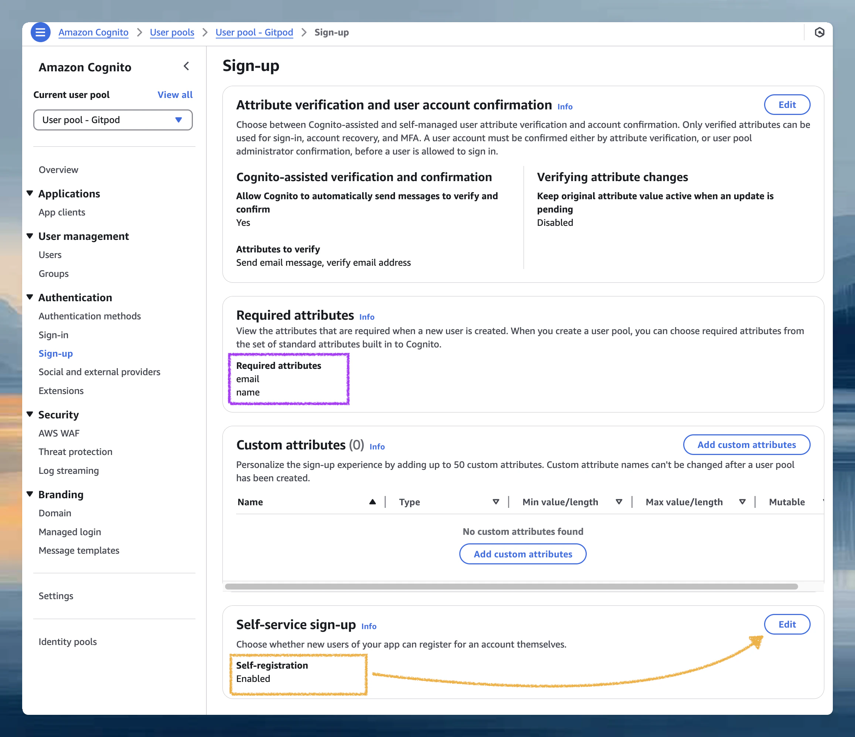Collapse the Applications section
The height and width of the screenshot is (737, 855).
click(30, 193)
